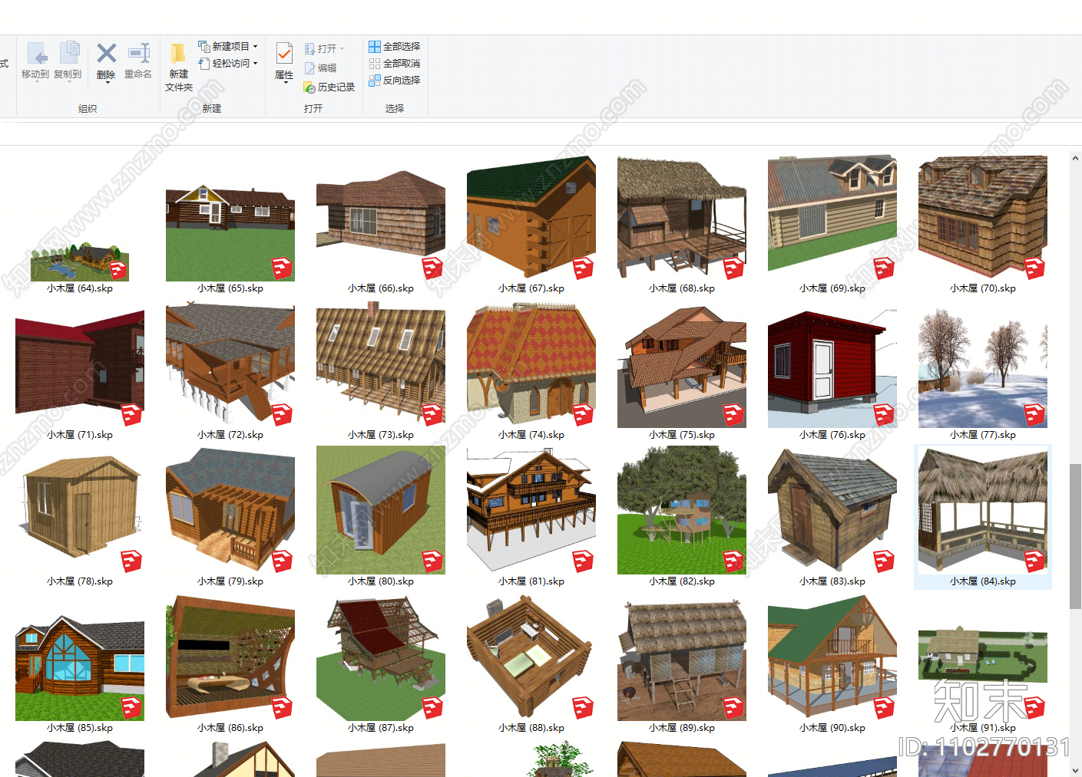1082x777 pixels.
Task: Select thumbnail of 小木屋 (73).skp
Action: [x=381, y=364]
